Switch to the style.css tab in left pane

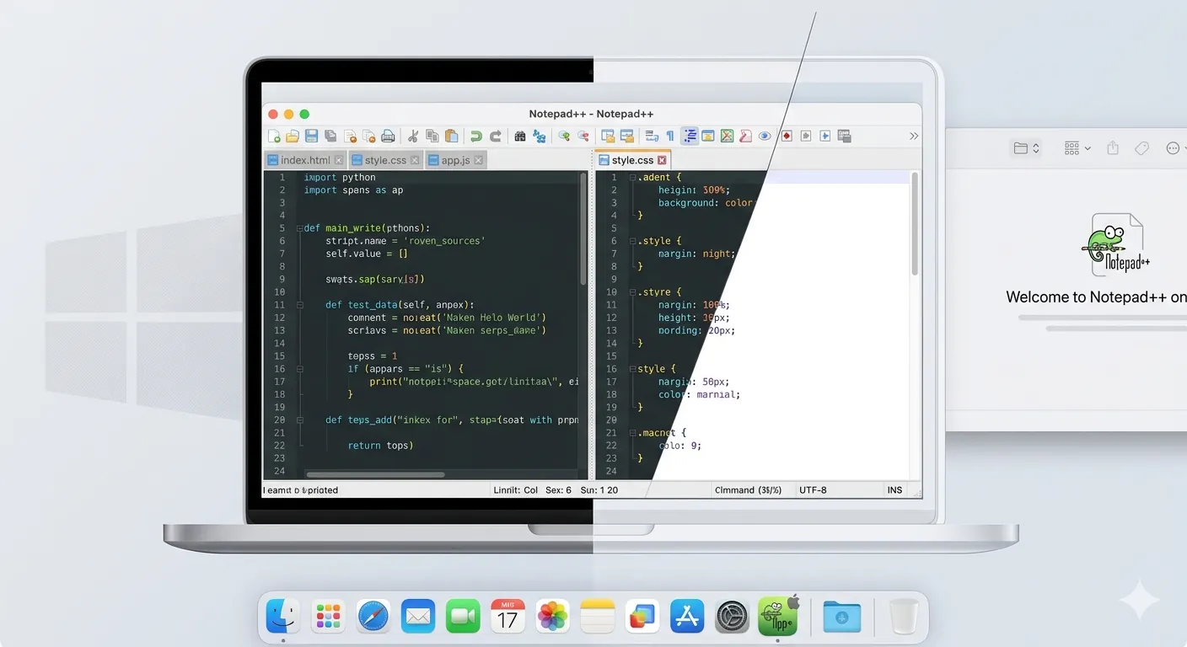click(385, 160)
